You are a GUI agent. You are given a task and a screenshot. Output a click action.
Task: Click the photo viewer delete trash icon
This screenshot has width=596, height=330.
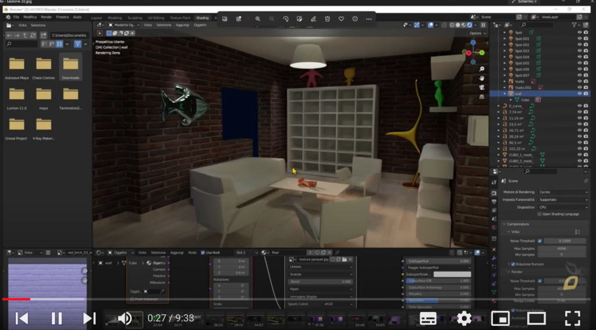(327, 19)
